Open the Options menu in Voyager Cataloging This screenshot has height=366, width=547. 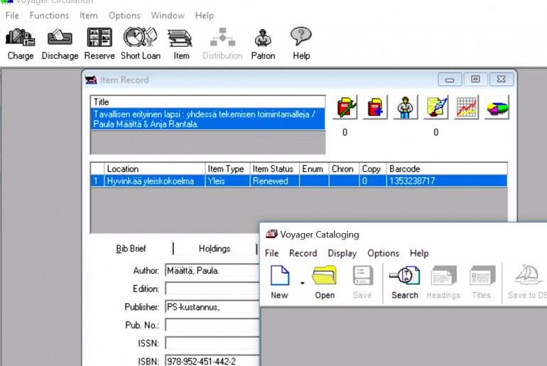click(x=384, y=253)
